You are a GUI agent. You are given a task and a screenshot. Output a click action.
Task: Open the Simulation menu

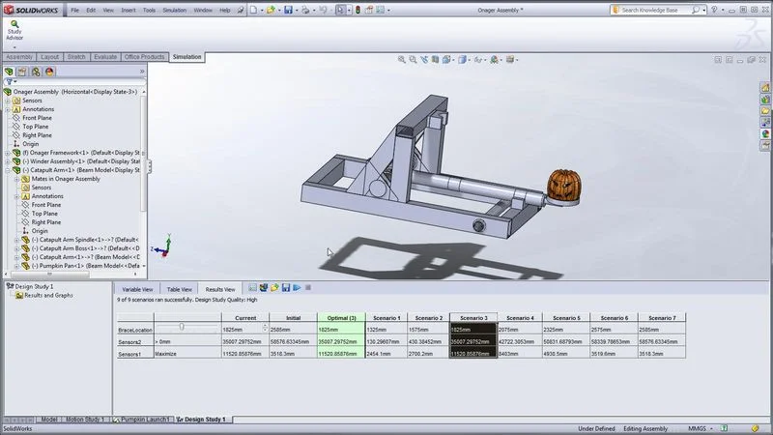[x=174, y=10]
